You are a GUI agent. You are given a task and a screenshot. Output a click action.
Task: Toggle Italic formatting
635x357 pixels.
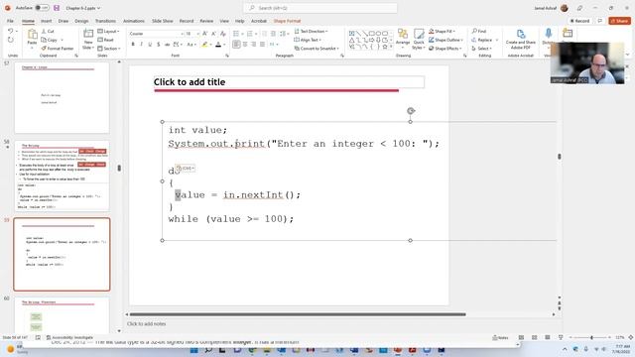coord(141,44)
